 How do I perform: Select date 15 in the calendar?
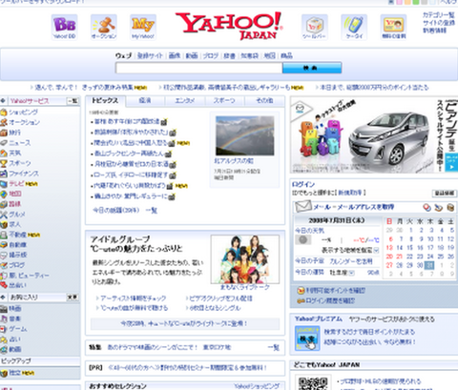point(410,248)
